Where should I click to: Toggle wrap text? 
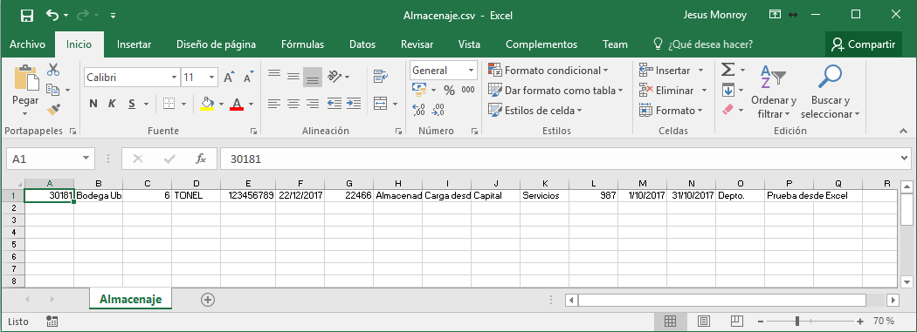pos(381,77)
